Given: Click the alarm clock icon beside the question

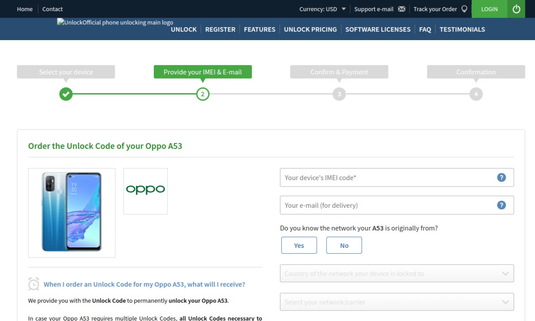Looking at the screenshot, I should [x=34, y=284].
